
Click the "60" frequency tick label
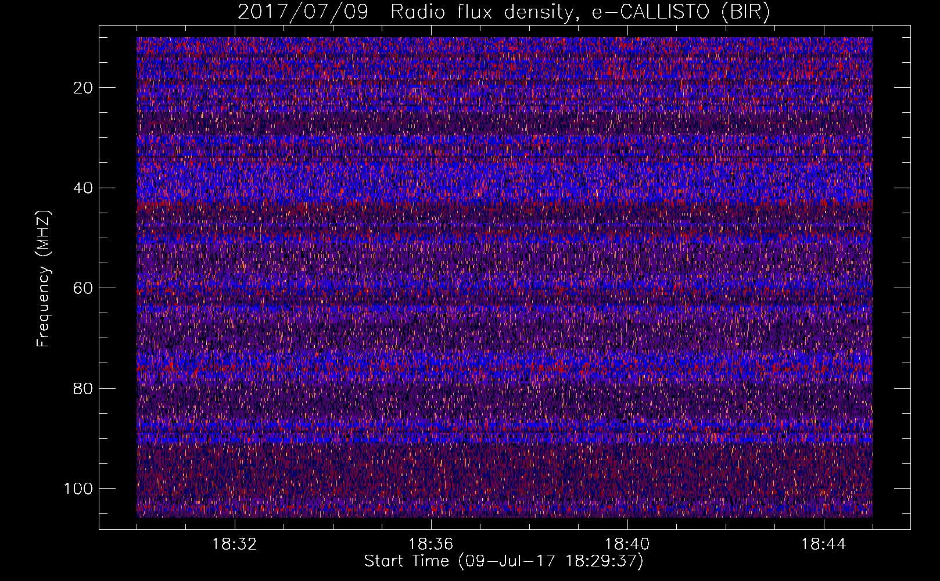(x=84, y=288)
